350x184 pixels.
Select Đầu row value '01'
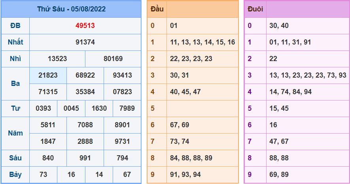tap(174, 26)
